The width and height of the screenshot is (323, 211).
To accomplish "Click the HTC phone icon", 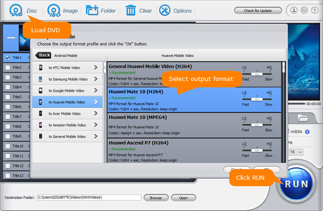I will pyautogui.click(x=41, y=68).
